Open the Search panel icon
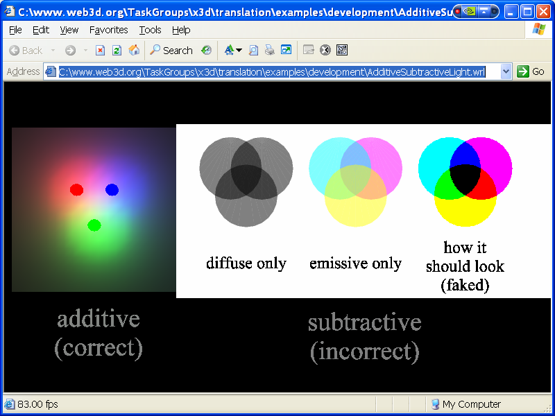555x416 pixels. point(173,50)
